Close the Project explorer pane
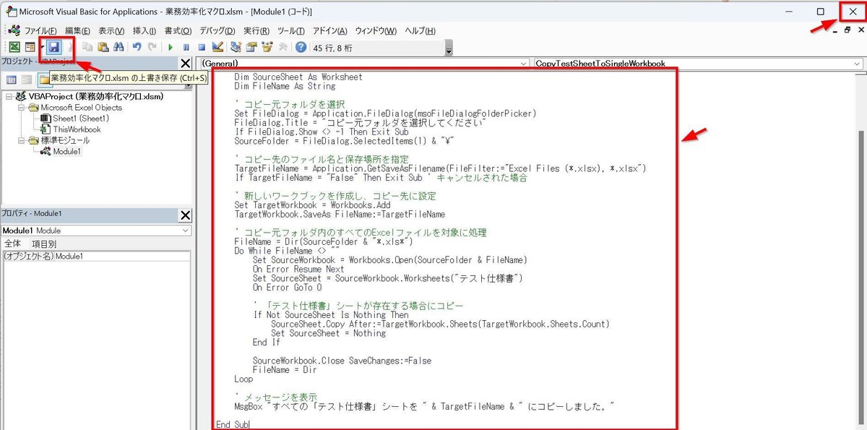 (x=186, y=64)
